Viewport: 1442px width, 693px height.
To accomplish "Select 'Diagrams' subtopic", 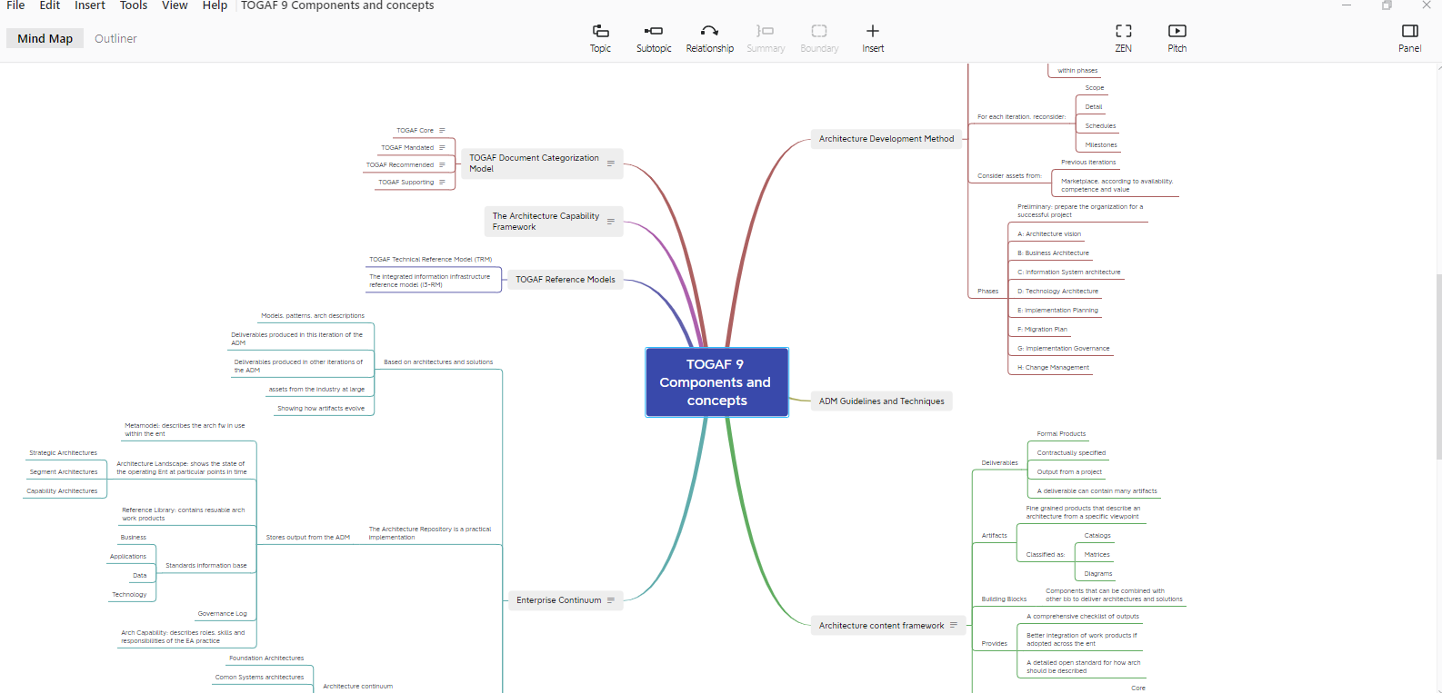I will [x=1097, y=574].
